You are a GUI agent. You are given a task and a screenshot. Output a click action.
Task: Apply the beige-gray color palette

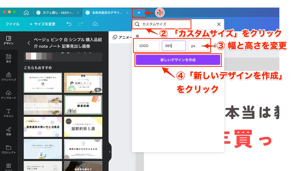pos(39,56)
